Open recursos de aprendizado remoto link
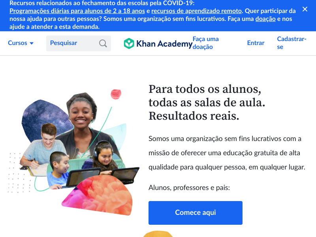The width and height of the screenshot is (316, 237). pos(196,11)
